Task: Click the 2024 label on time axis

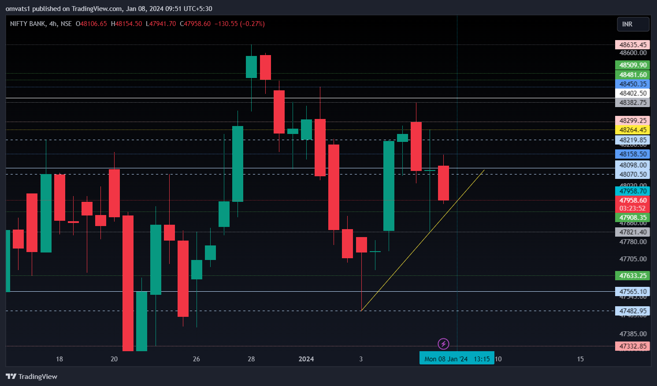Action: point(306,359)
